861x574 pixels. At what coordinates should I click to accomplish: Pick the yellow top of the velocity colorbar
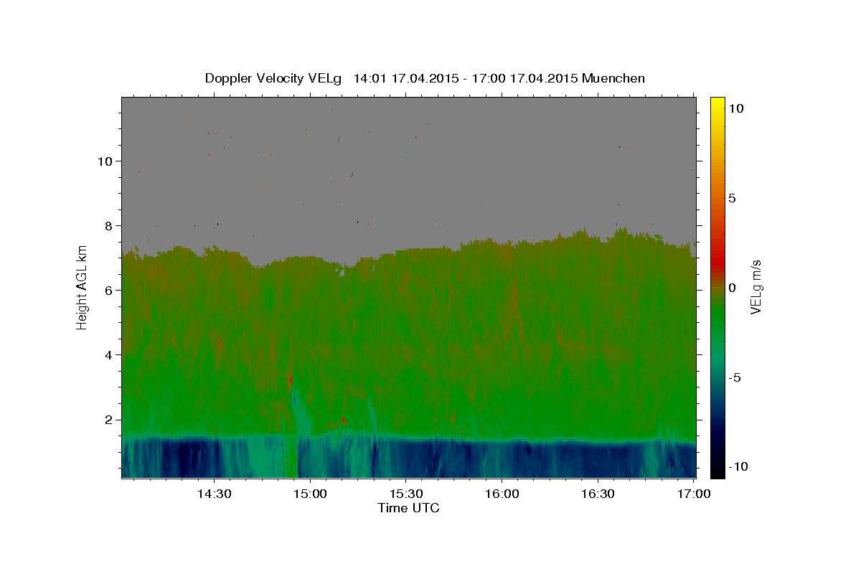[x=717, y=102]
